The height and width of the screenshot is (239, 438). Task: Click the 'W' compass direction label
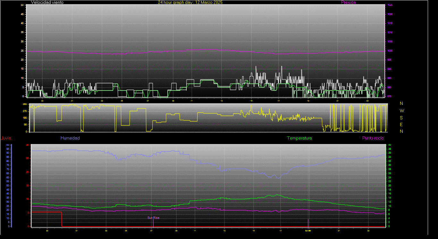(x=402, y=110)
